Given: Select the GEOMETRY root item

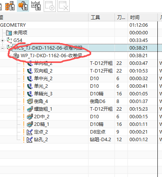Looking at the screenshot, I should pos(13,25).
